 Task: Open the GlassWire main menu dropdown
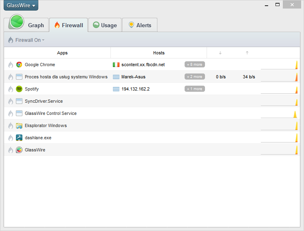[21, 5]
